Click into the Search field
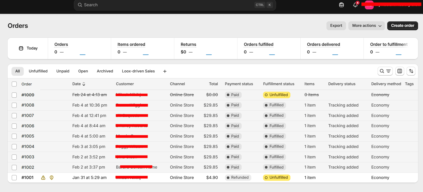This screenshot has height=192, width=423. 167,5
